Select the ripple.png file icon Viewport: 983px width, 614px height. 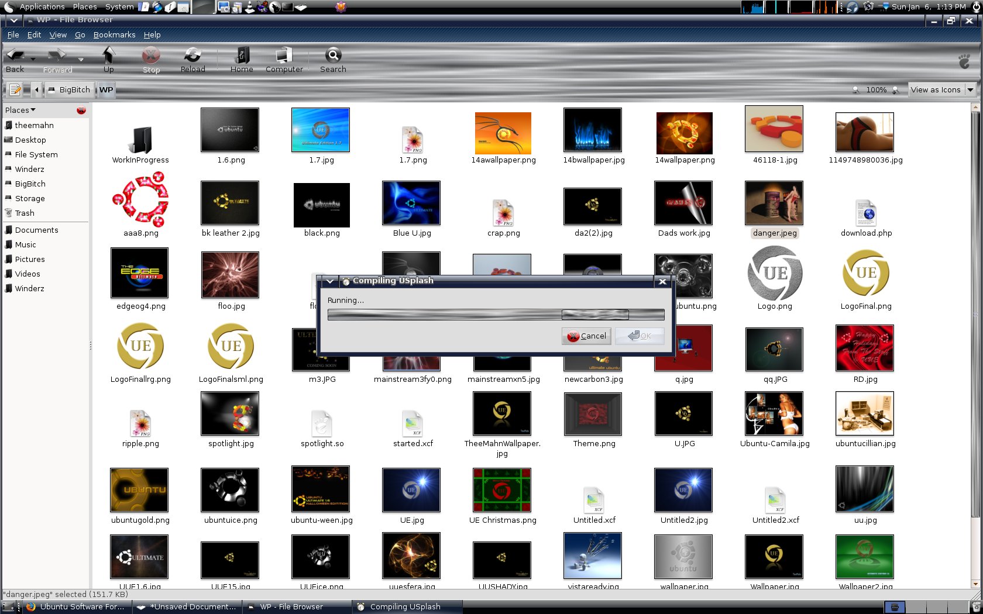[140, 423]
